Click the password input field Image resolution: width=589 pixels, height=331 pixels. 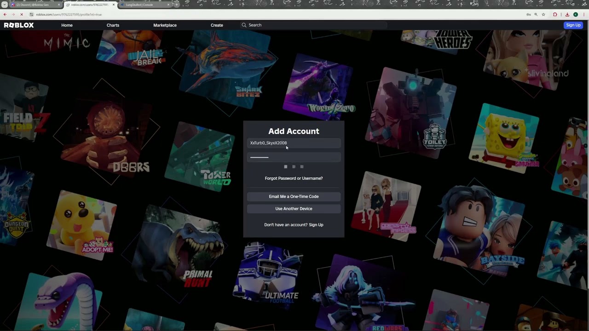(x=294, y=157)
